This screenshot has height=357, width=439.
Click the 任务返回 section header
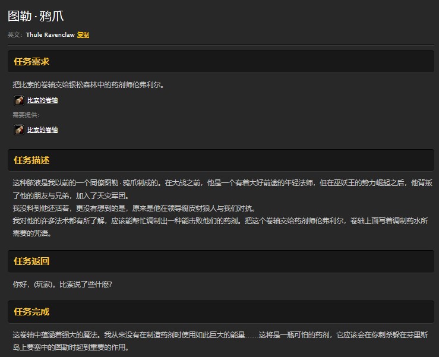click(x=31, y=261)
